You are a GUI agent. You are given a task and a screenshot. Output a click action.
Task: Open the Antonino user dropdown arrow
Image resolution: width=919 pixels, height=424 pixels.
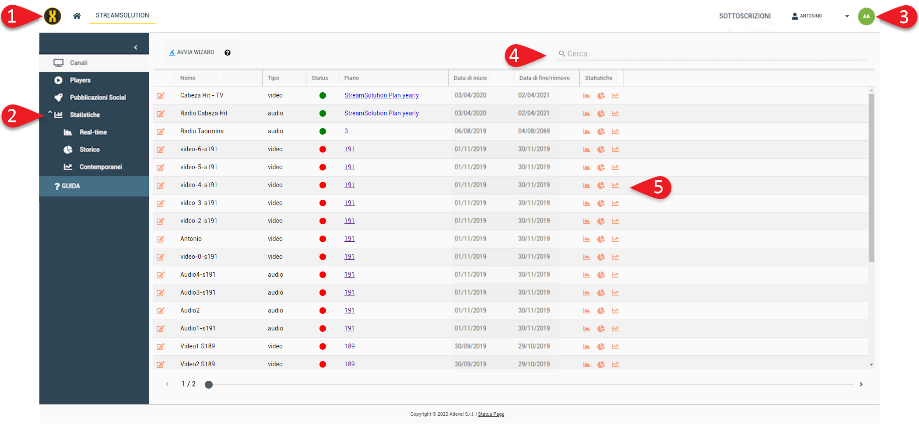pyautogui.click(x=847, y=16)
